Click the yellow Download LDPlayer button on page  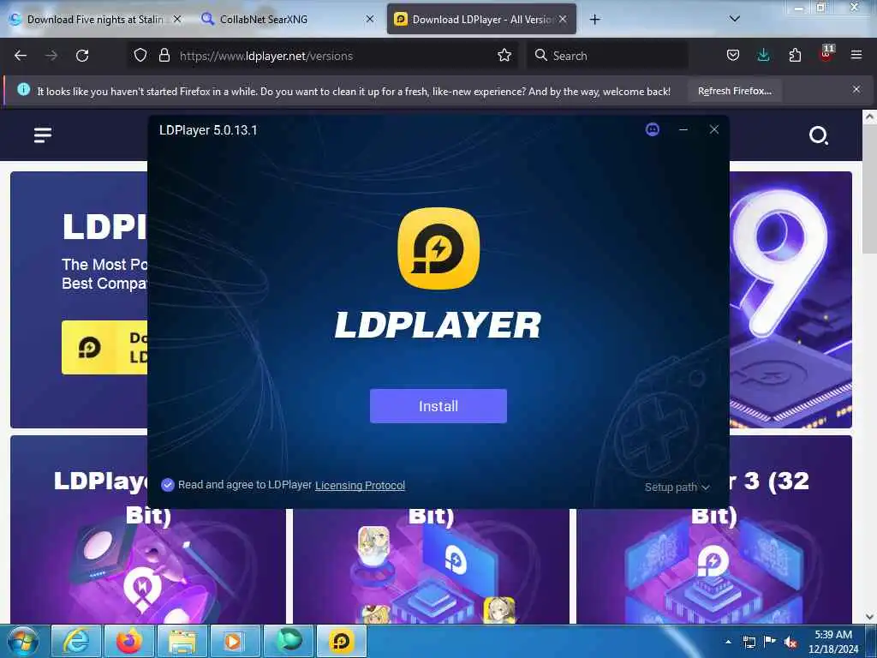pyautogui.click(x=104, y=348)
